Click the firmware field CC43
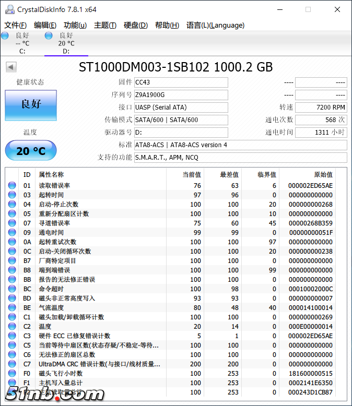This screenshot has height=406, width=352. coord(181,82)
